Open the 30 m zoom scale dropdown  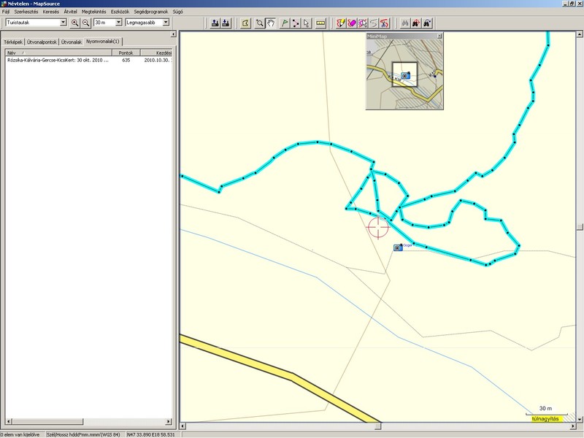tap(119, 23)
